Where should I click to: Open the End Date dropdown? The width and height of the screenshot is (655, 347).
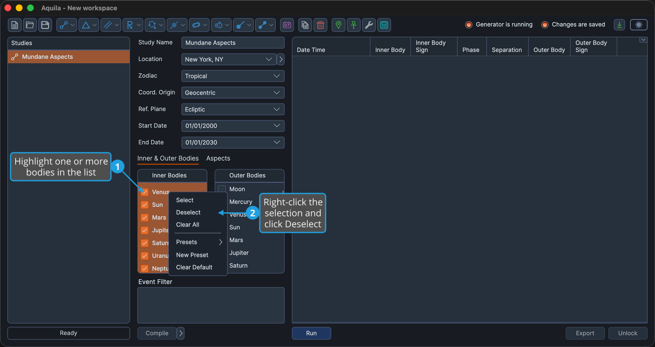click(x=233, y=143)
